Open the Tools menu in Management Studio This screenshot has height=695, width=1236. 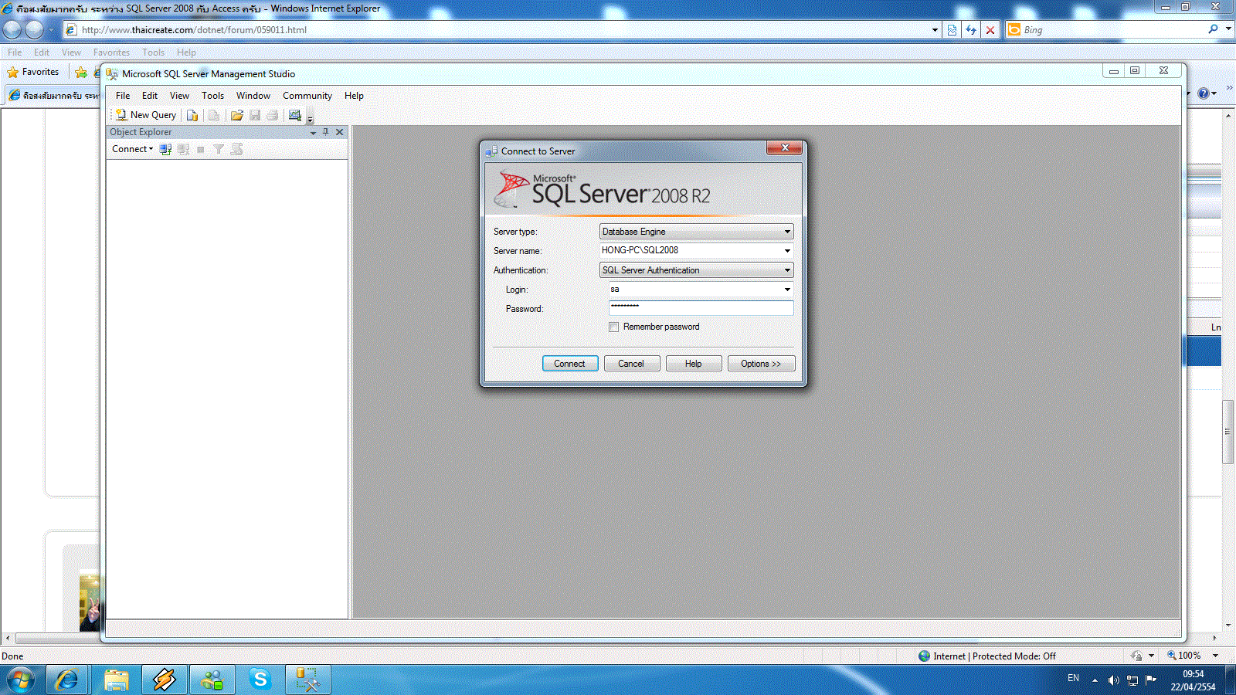(212, 96)
